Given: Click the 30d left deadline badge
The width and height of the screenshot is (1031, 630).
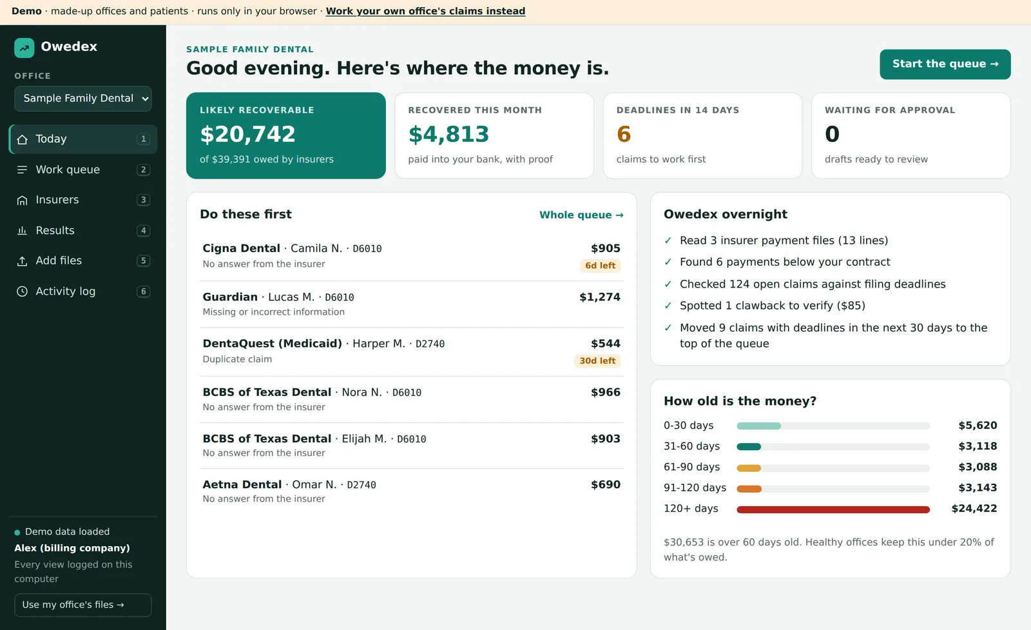Looking at the screenshot, I should [597, 361].
